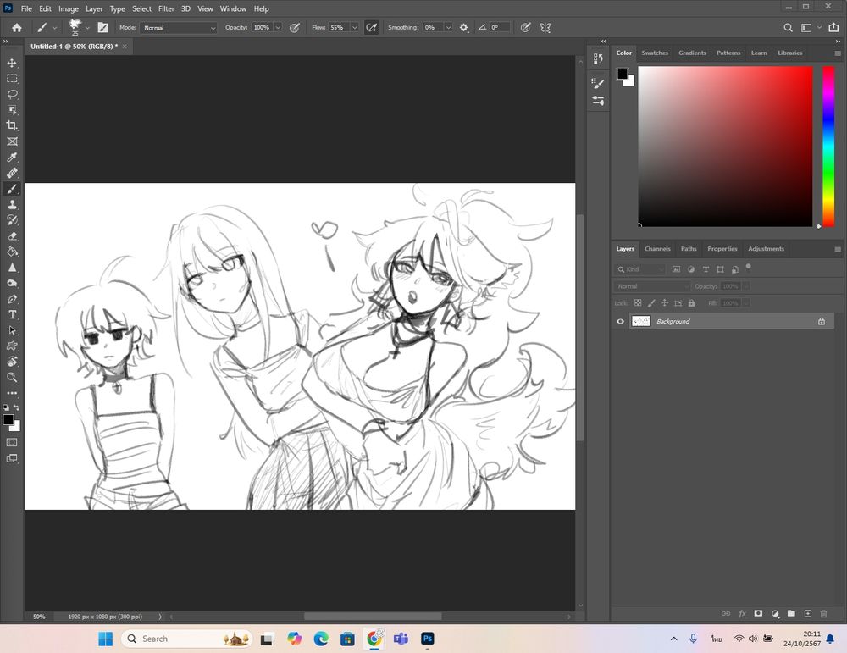This screenshot has height=653, width=847.
Task: Select the History Brush tool
Action: [12, 220]
